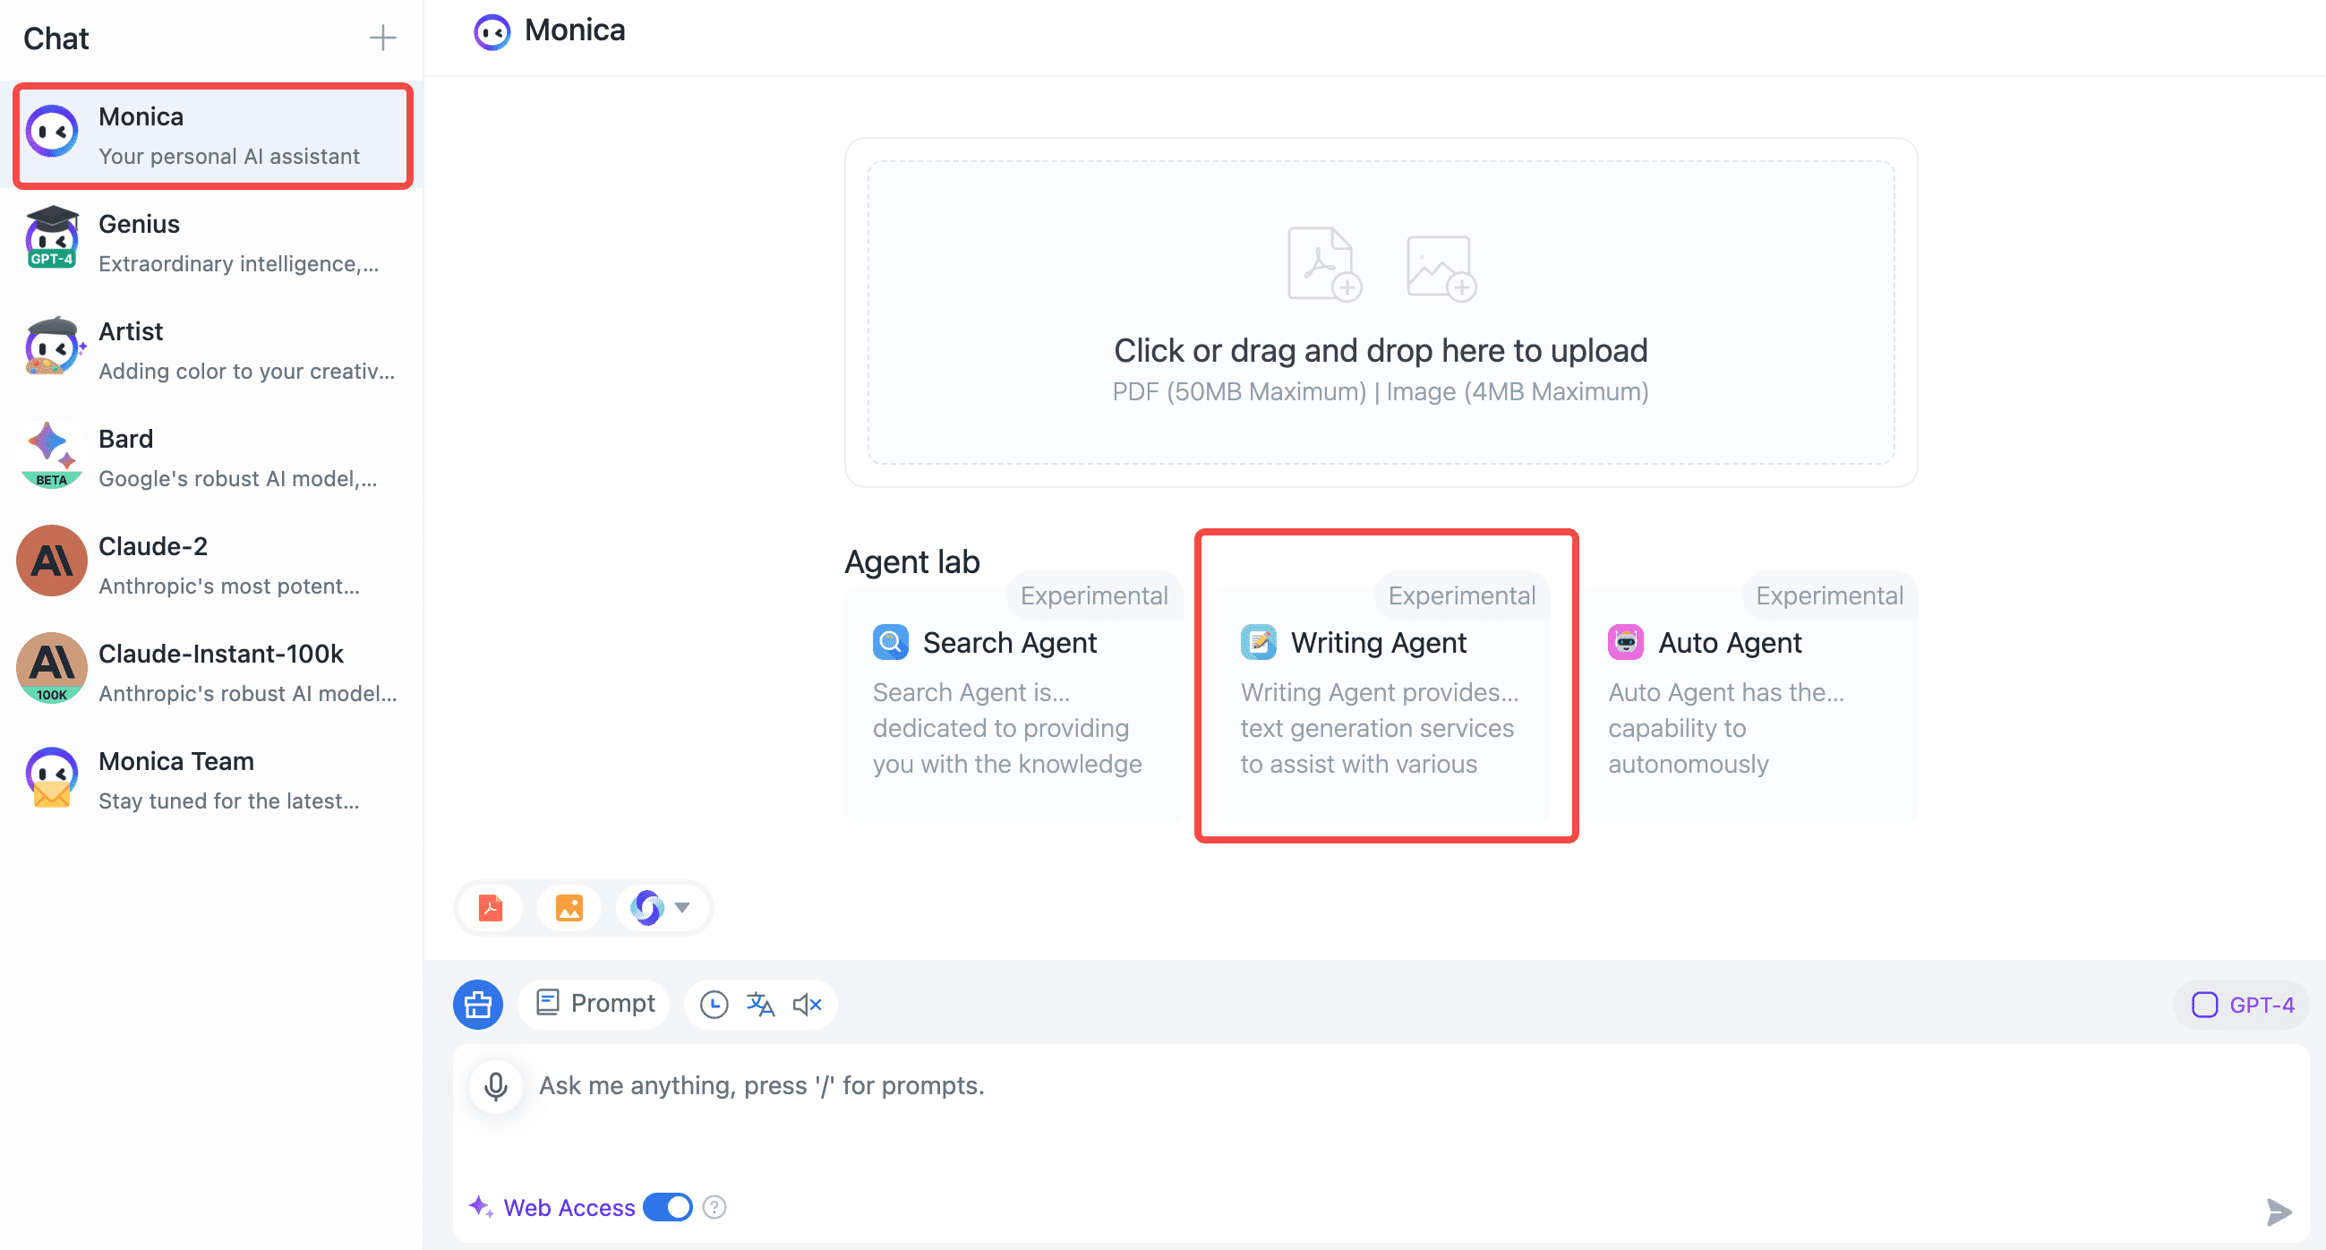Toggle Web Access off

click(x=666, y=1207)
